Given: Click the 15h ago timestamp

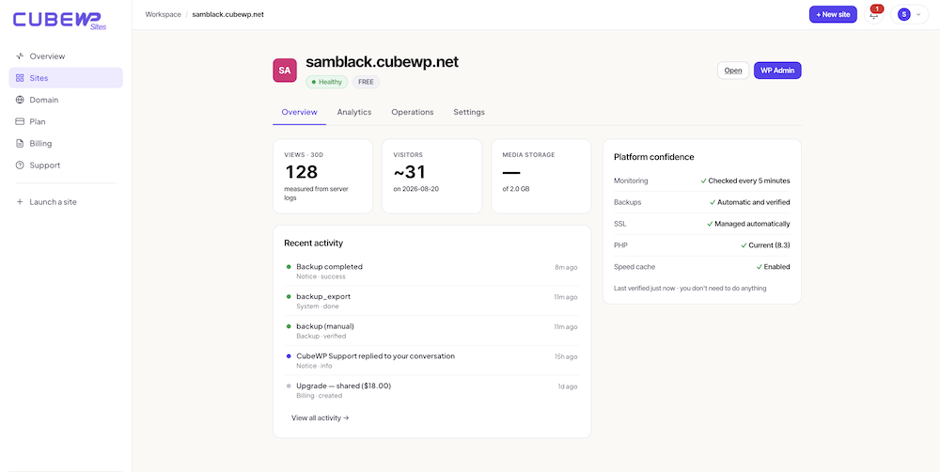Looking at the screenshot, I should (x=566, y=357).
